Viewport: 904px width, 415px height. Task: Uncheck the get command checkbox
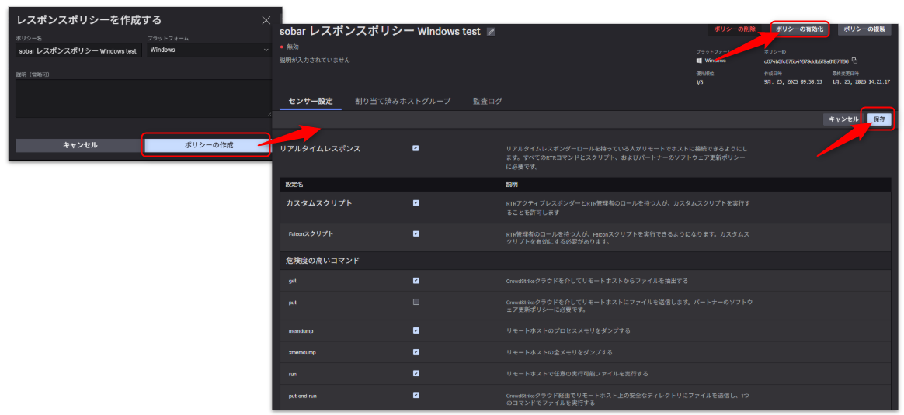click(416, 281)
